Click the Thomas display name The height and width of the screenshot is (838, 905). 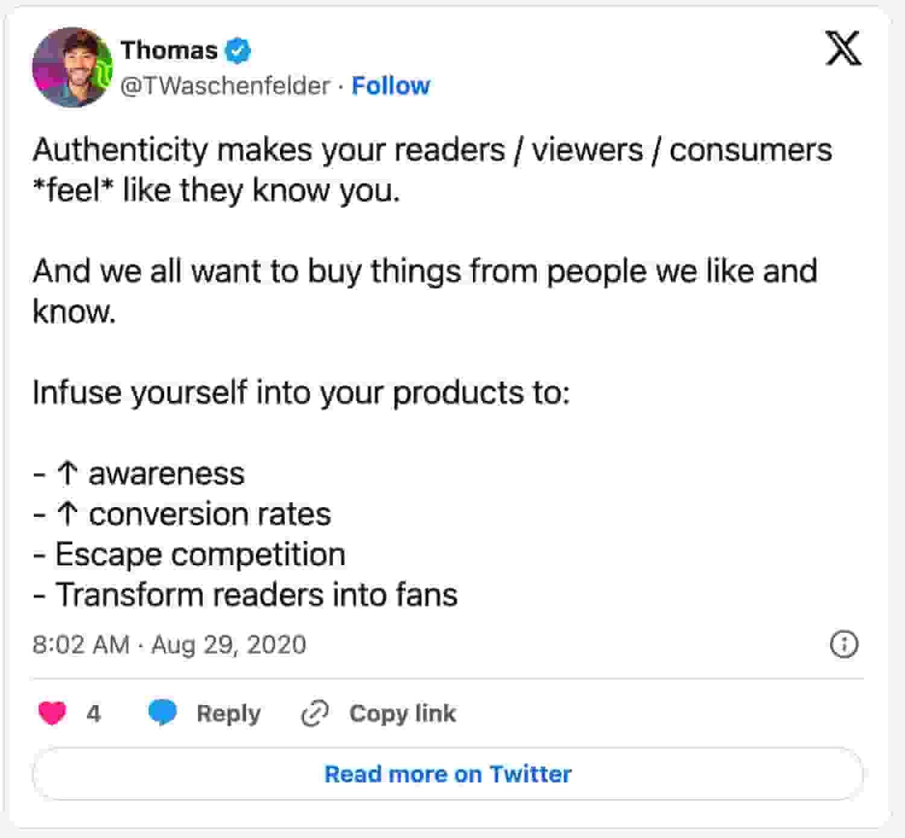(169, 50)
